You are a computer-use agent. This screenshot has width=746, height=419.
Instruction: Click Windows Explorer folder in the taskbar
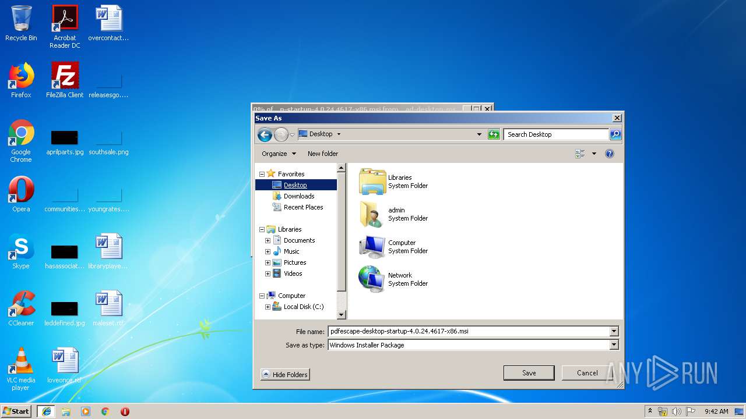tap(66, 411)
